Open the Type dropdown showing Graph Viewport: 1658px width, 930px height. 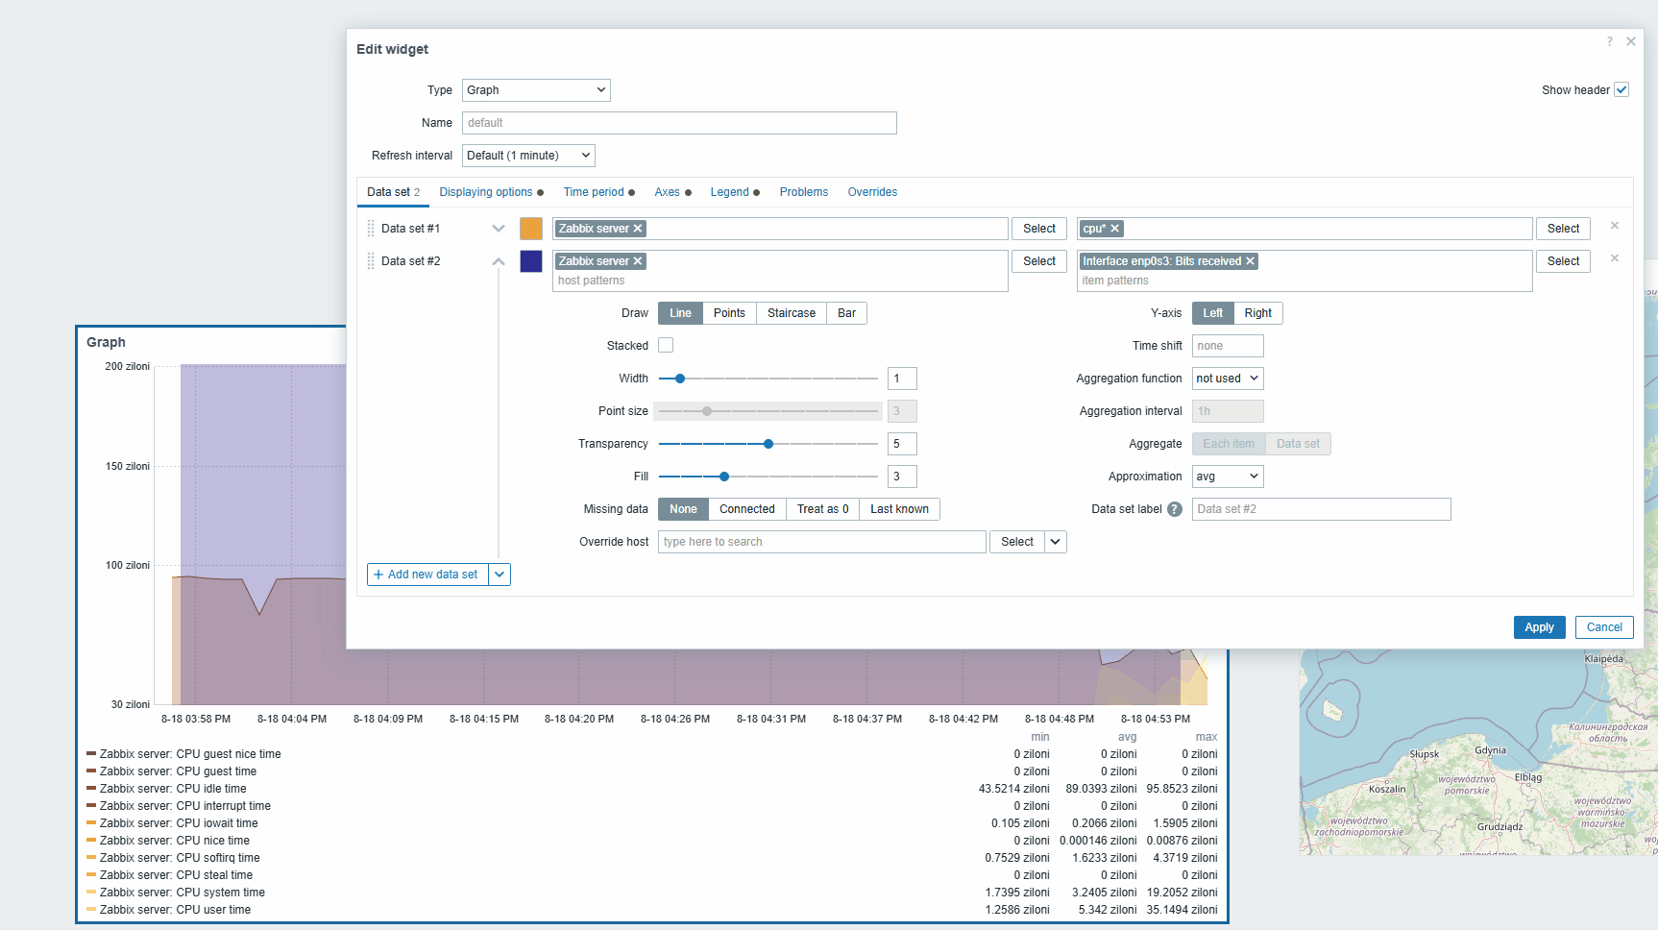[536, 90]
